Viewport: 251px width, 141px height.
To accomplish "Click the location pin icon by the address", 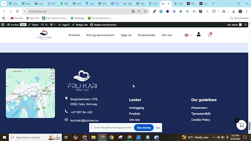I will (x=66, y=98).
